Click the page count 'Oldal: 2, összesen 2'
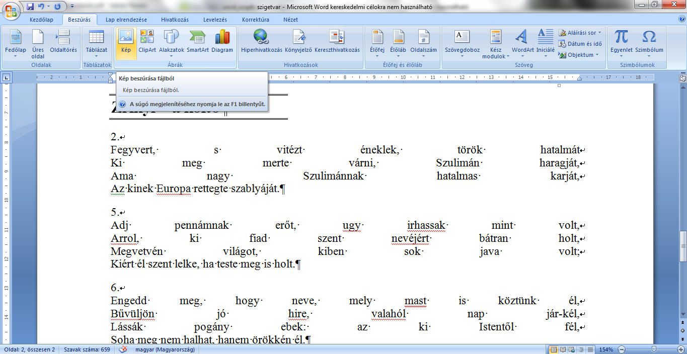 click(30, 349)
